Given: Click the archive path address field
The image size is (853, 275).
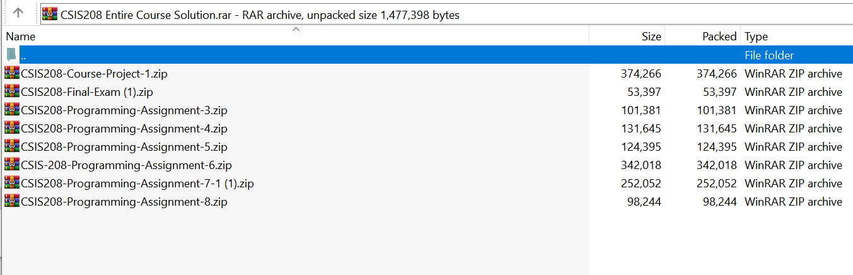Looking at the screenshot, I should click(x=441, y=15).
